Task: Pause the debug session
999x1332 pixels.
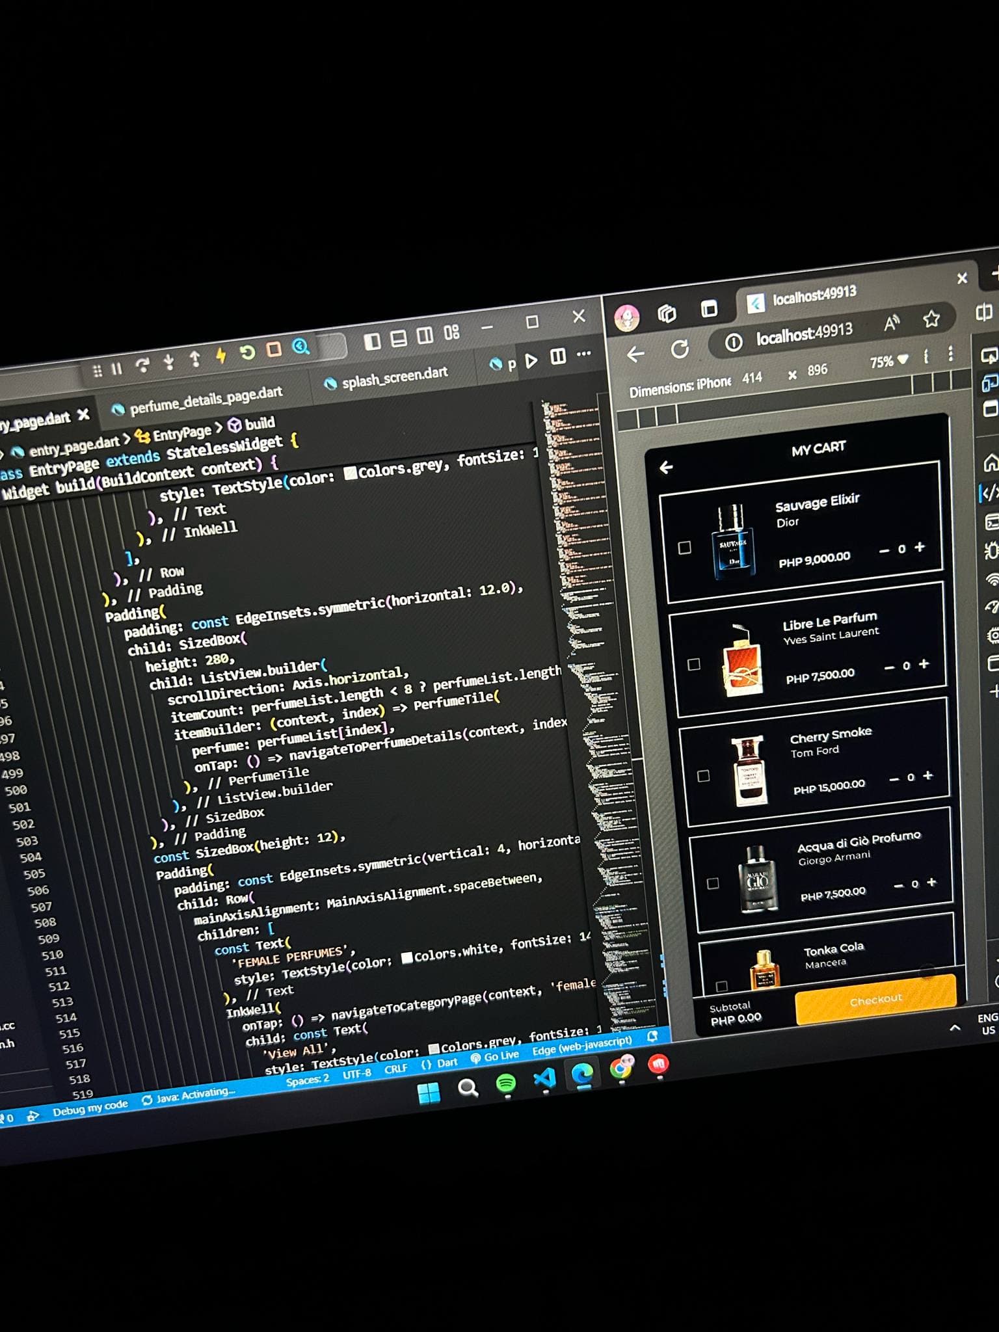Action: click(x=117, y=369)
